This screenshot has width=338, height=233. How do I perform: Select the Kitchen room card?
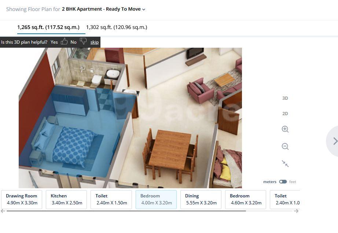tap(66, 200)
